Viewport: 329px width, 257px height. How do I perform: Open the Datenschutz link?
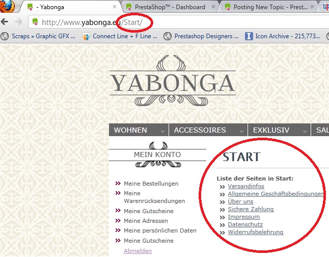coord(245,224)
